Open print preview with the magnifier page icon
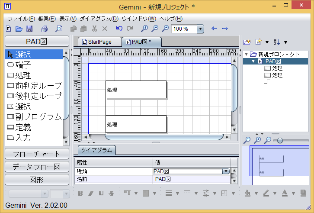Viewport: 314px width, 213px height. point(59,29)
